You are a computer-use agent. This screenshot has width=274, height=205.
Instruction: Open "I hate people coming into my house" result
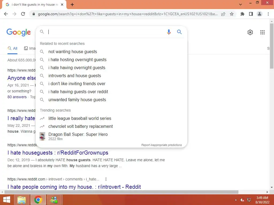(x=74, y=187)
